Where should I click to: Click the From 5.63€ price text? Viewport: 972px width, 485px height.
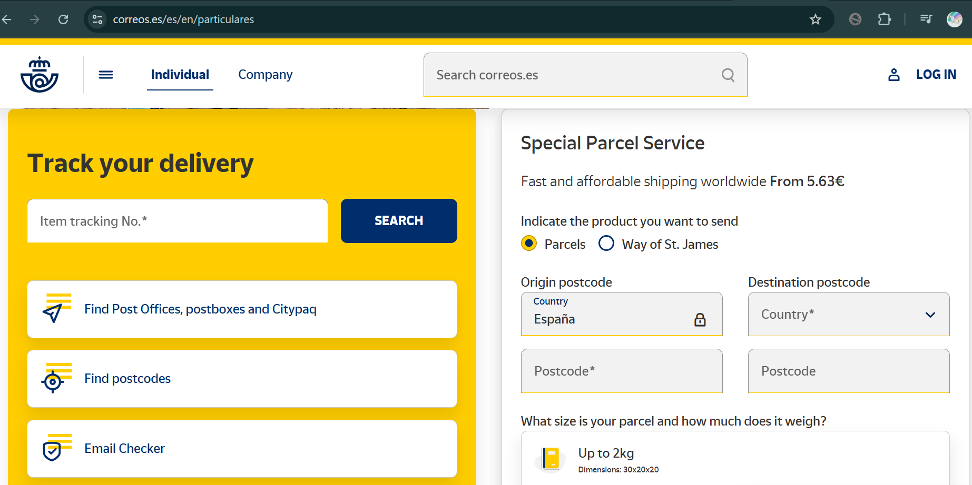807,181
